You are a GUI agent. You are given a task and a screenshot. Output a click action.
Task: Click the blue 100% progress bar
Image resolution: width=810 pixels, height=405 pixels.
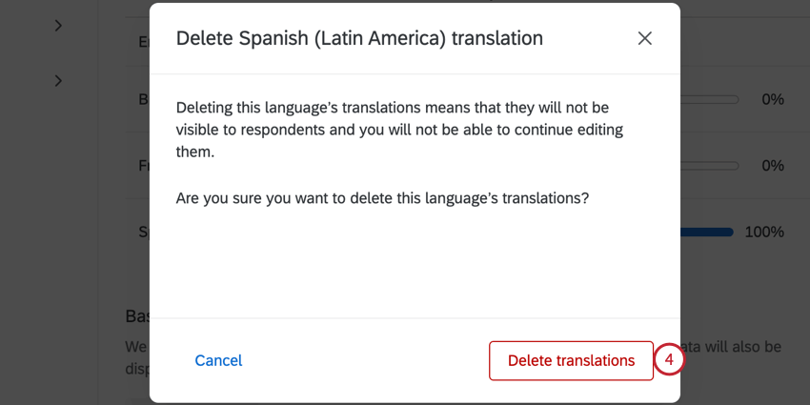pyautogui.click(x=707, y=232)
